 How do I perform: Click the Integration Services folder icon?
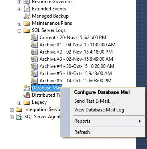tap(19, 109)
